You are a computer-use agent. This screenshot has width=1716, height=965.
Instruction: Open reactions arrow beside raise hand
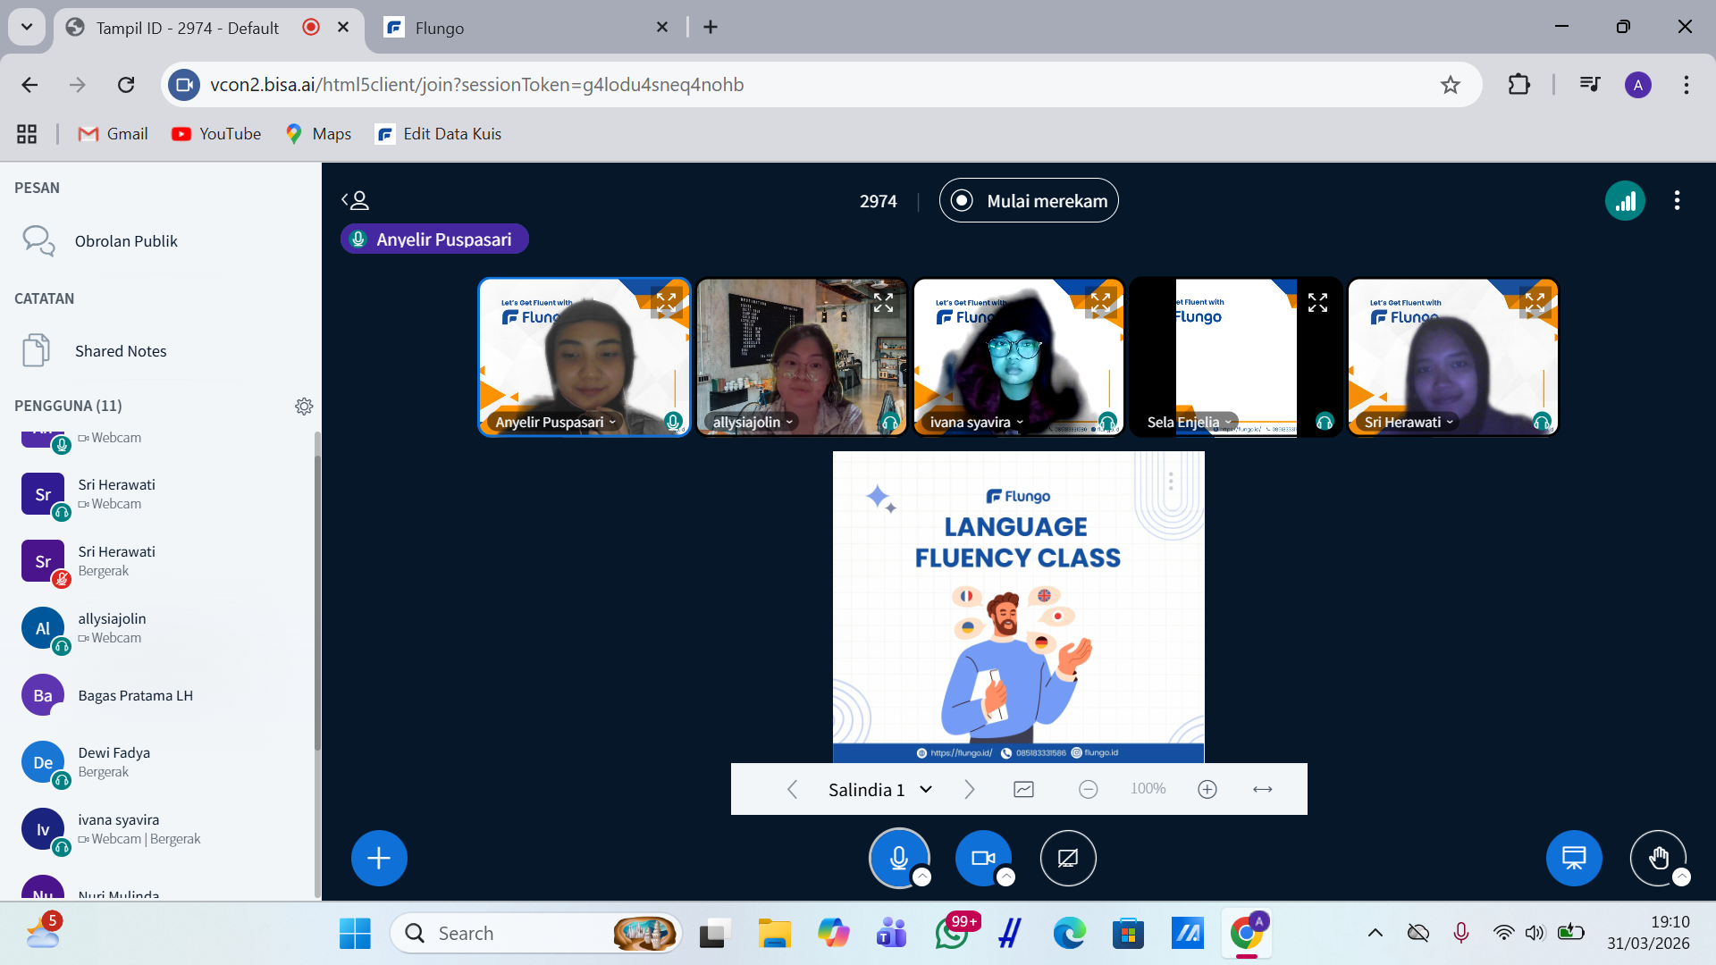coord(1681,877)
